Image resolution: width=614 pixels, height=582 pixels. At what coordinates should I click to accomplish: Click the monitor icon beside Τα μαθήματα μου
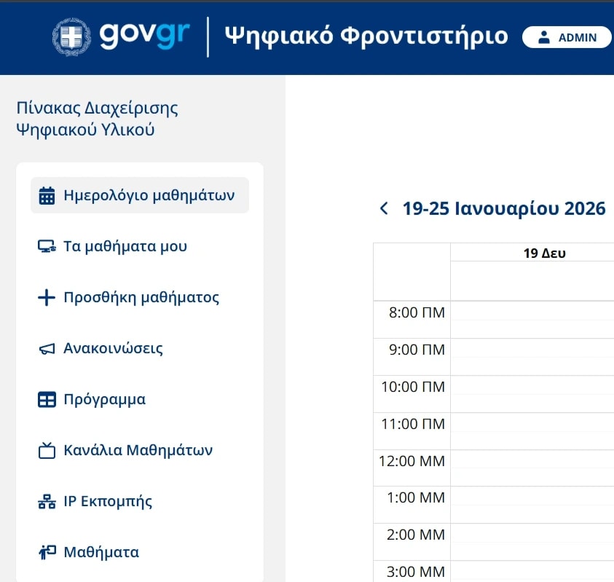(47, 246)
